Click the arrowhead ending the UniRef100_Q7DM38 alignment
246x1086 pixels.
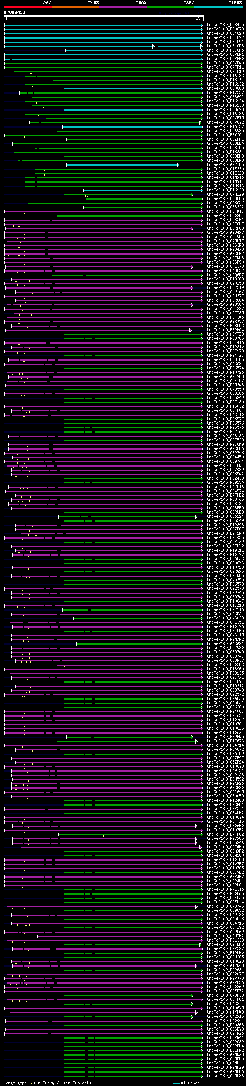point(192,995)
